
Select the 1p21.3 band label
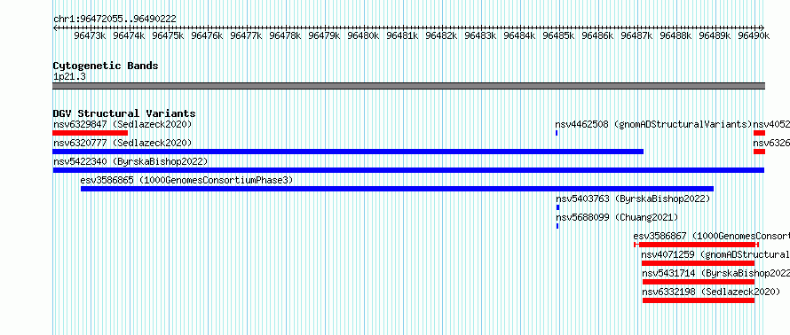tap(69, 76)
